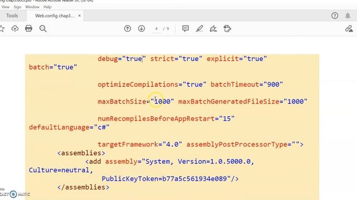Go to previous page arrow
357x200 pixels.
coord(128,28)
